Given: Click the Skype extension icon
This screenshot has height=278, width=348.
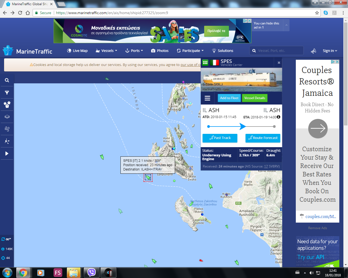Looking at the screenshot, I should click(x=326, y=13).
